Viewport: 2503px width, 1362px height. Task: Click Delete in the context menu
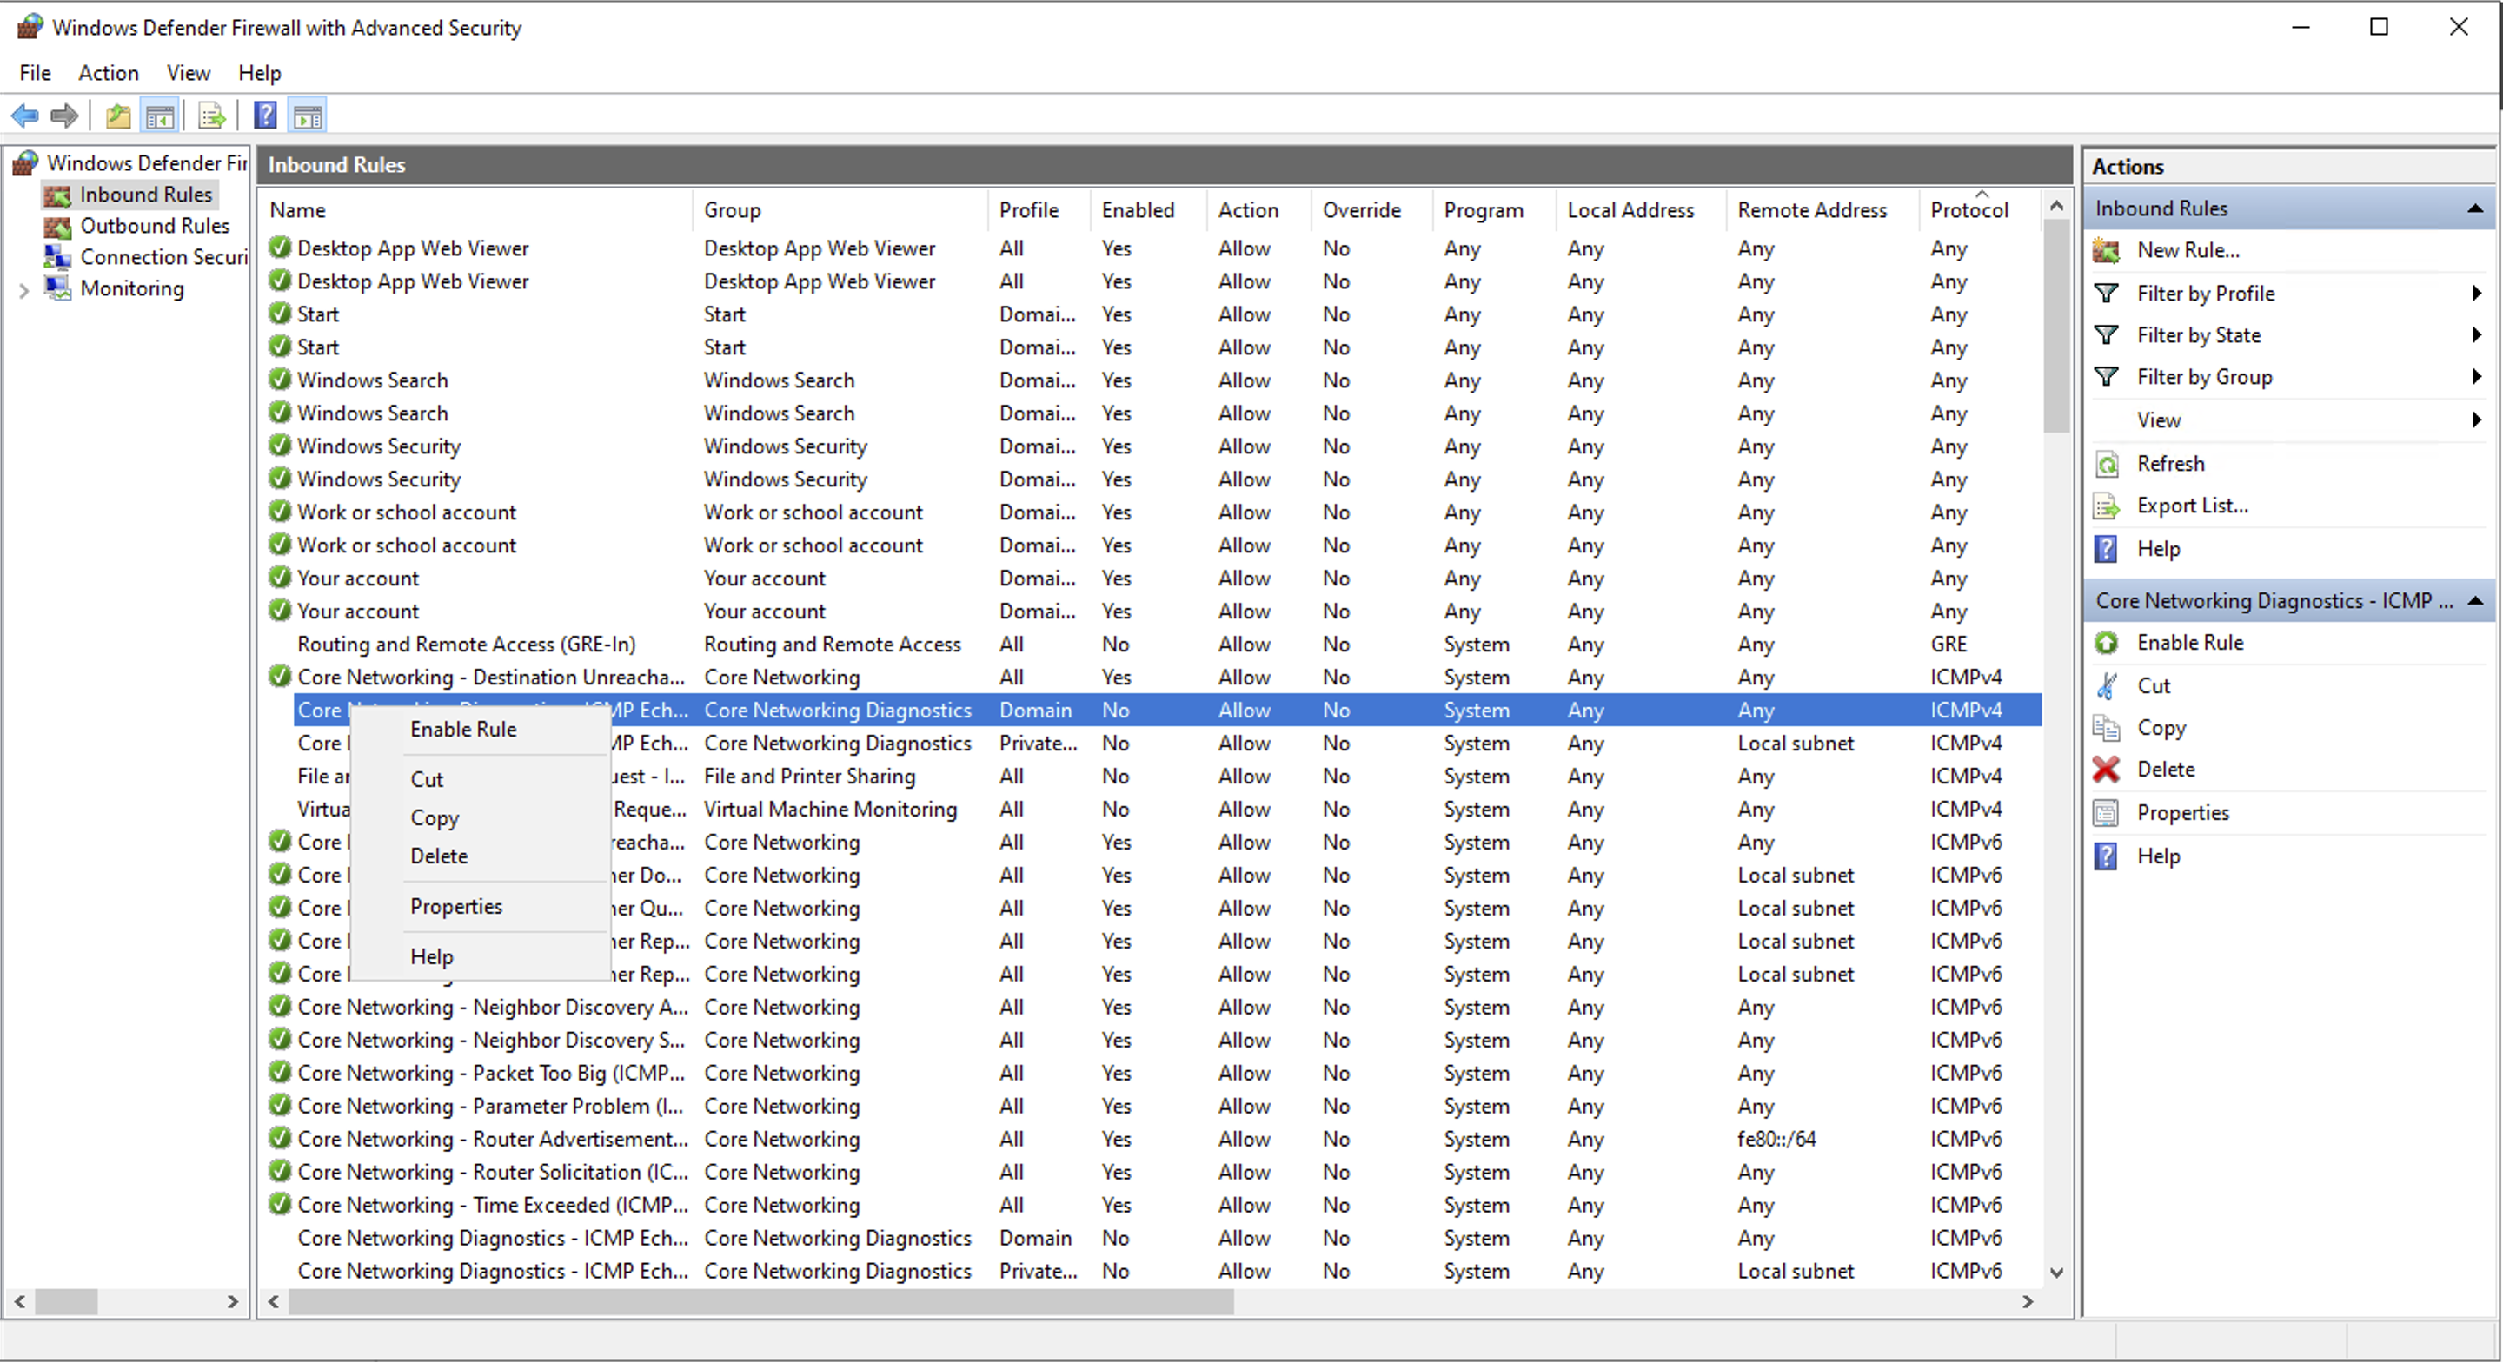(440, 856)
